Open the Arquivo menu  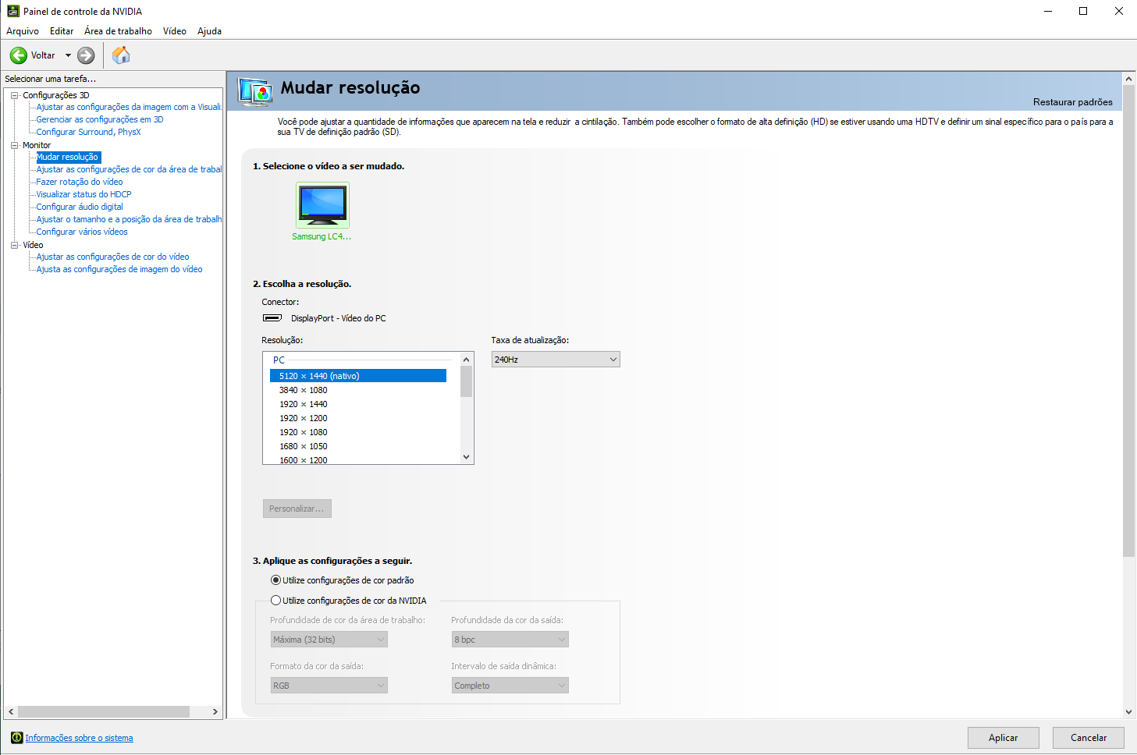(x=23, y=31)
